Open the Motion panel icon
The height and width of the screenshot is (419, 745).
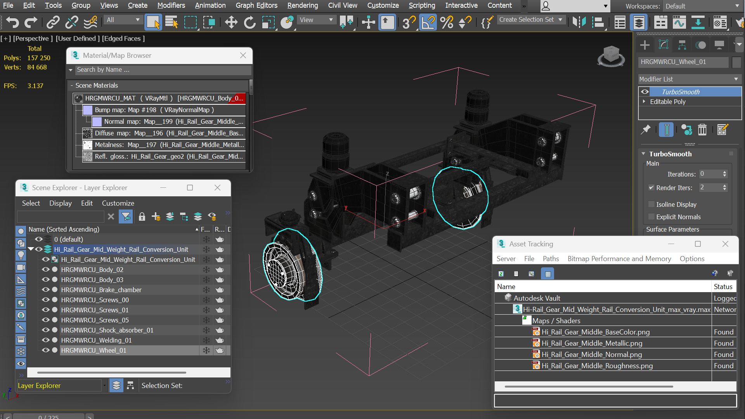pos(701,45)
